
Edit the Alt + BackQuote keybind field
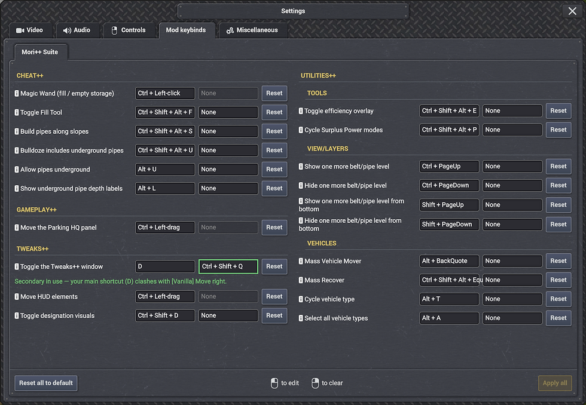(449, 261)
